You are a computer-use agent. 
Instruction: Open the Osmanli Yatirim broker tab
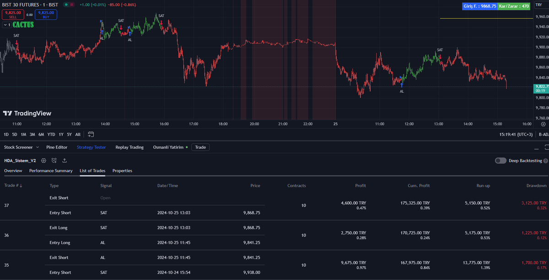168,148
